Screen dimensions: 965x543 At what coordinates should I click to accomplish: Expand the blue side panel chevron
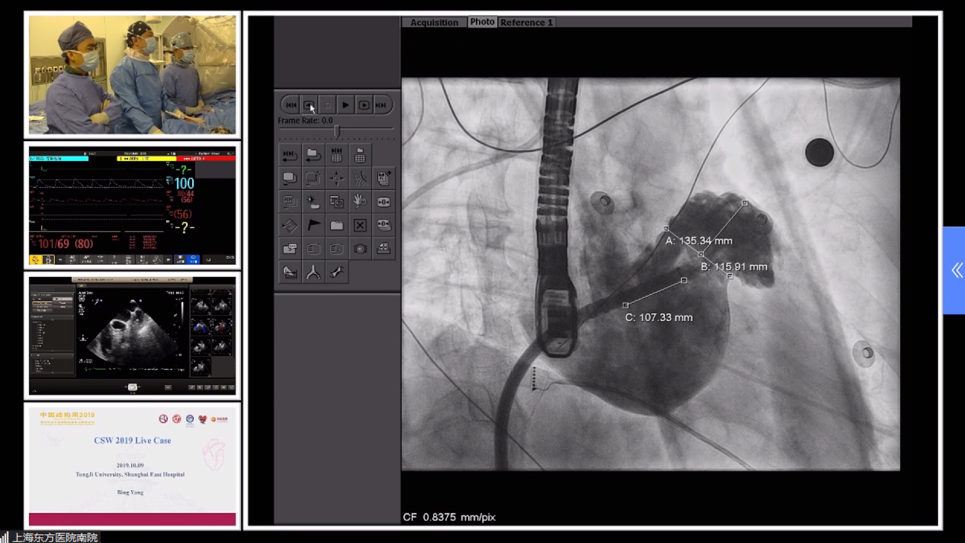point(955,270)
